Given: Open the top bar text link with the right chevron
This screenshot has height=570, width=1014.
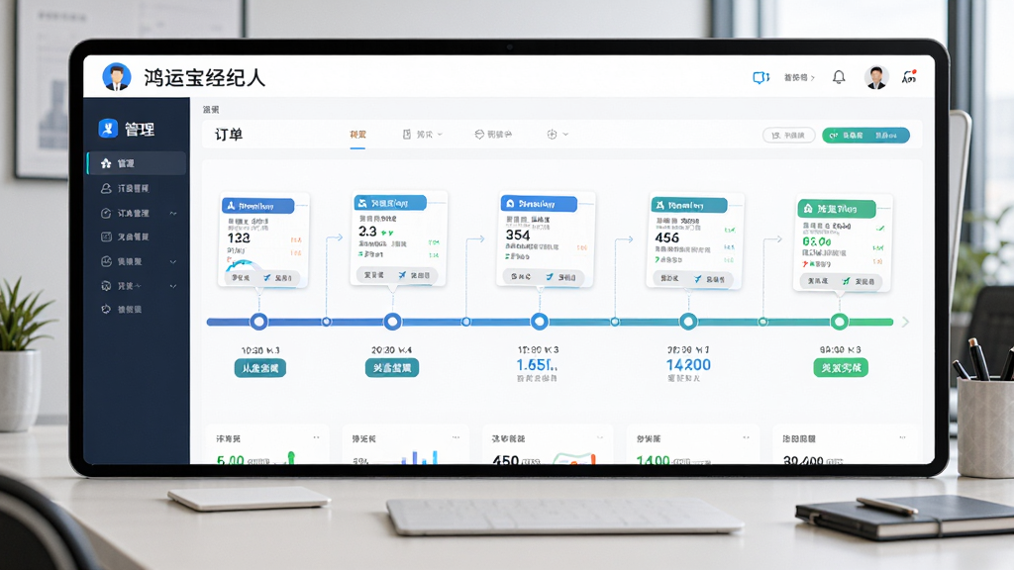Looking at the screenshot, I should pos(799,77).
